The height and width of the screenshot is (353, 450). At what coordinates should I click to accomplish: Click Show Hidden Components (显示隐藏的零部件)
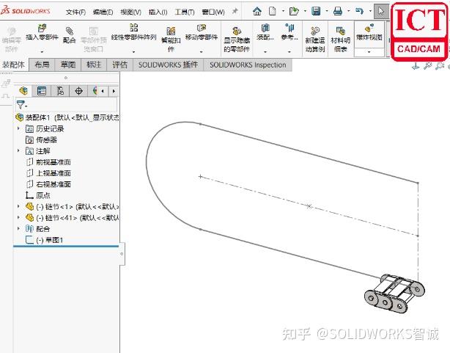pos(237,40)
